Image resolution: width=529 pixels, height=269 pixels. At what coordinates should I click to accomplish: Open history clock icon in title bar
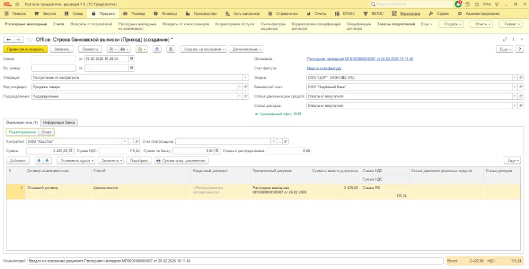click(468, 4)
